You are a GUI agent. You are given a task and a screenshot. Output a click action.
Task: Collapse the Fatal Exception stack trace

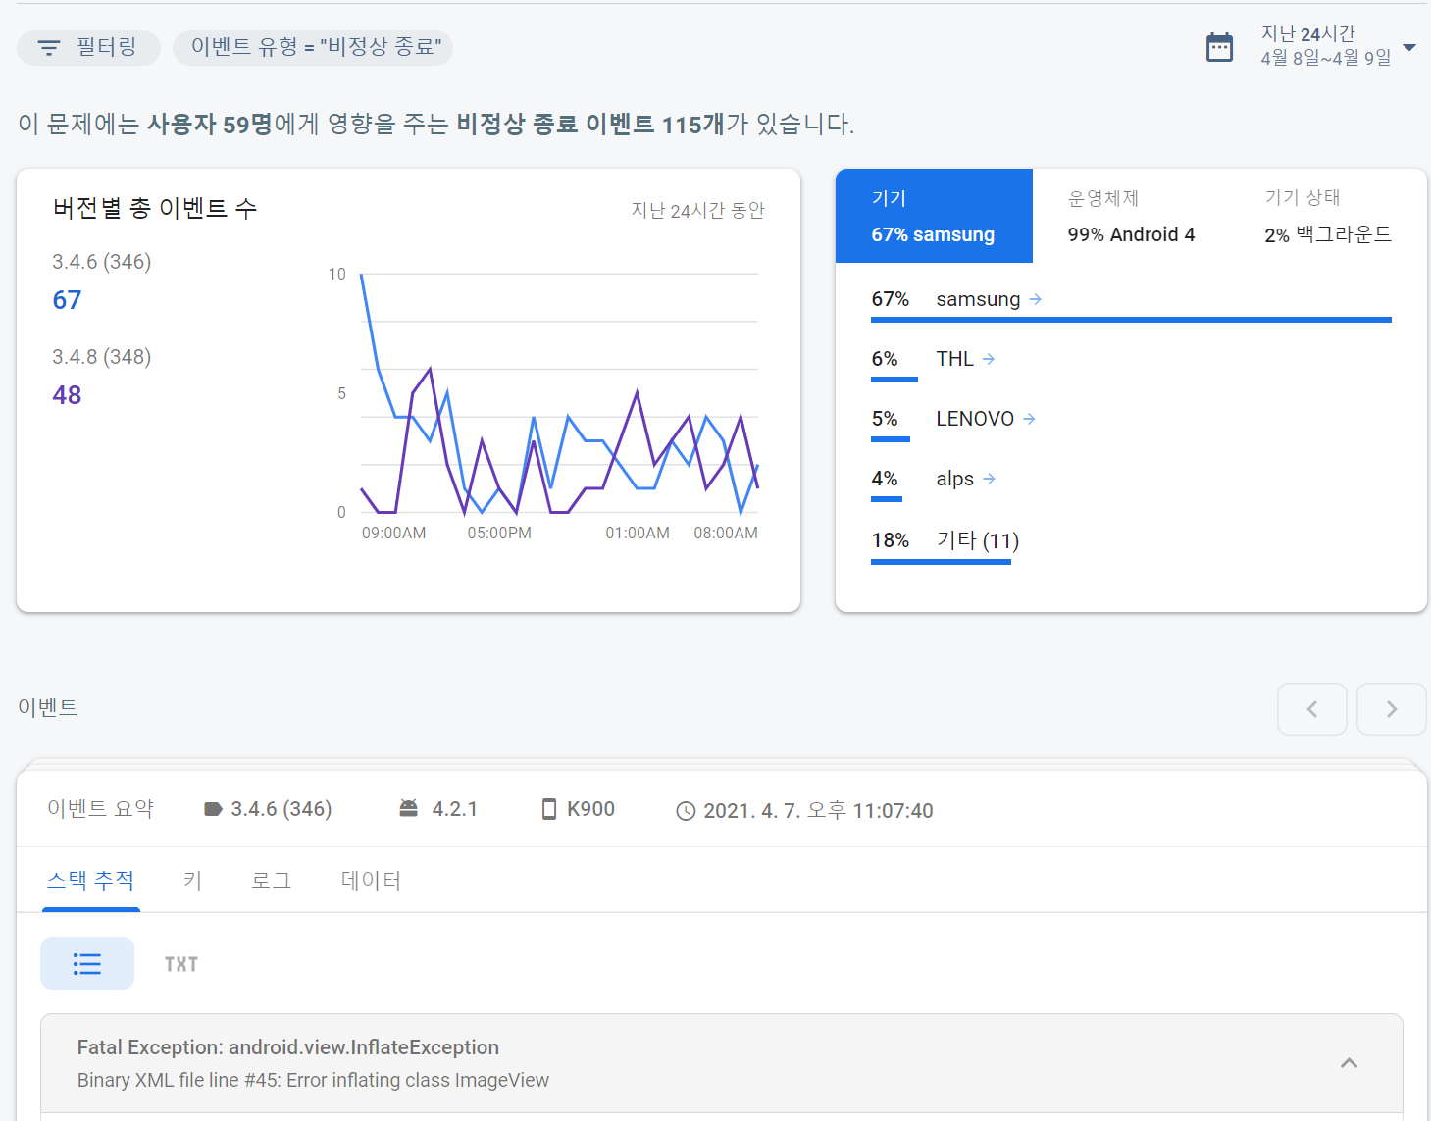click(x=1349, y=1063)
